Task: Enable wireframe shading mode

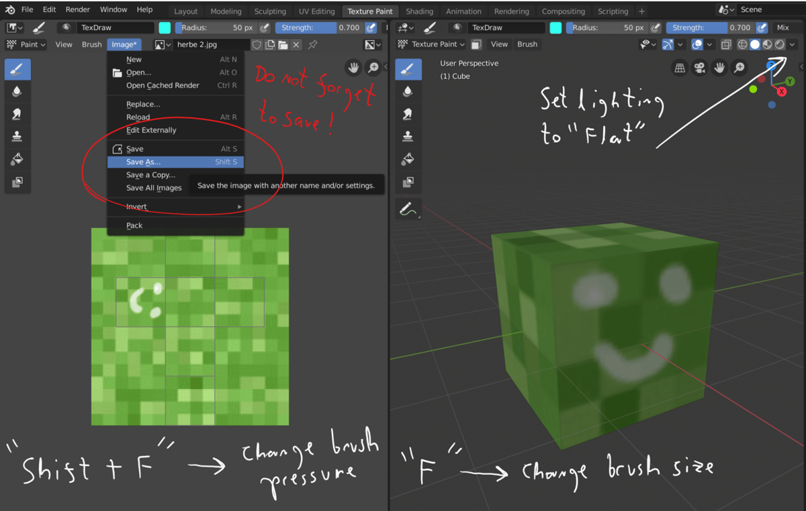Action: [x=742, y=44]
